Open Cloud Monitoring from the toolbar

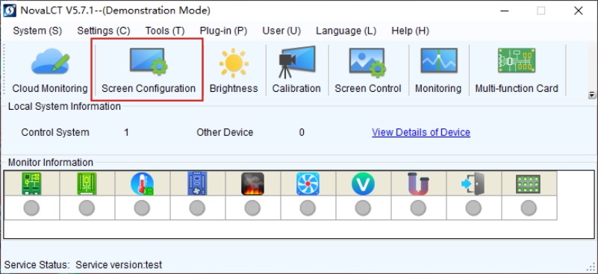(x=49, y=70)
